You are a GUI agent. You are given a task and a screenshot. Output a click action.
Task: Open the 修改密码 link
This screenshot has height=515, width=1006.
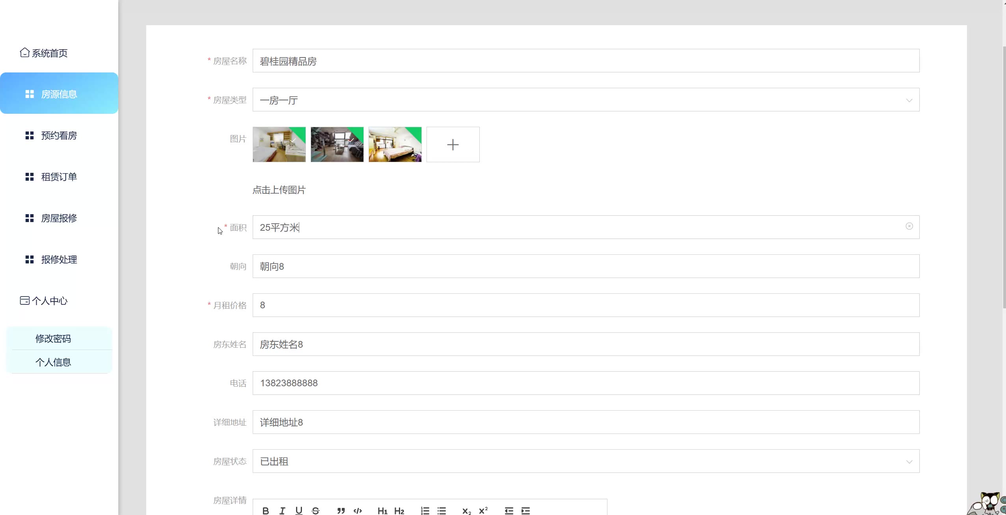(x=53, y=339)
